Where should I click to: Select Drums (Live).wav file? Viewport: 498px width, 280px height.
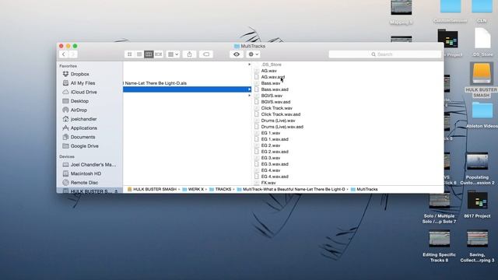278,121
